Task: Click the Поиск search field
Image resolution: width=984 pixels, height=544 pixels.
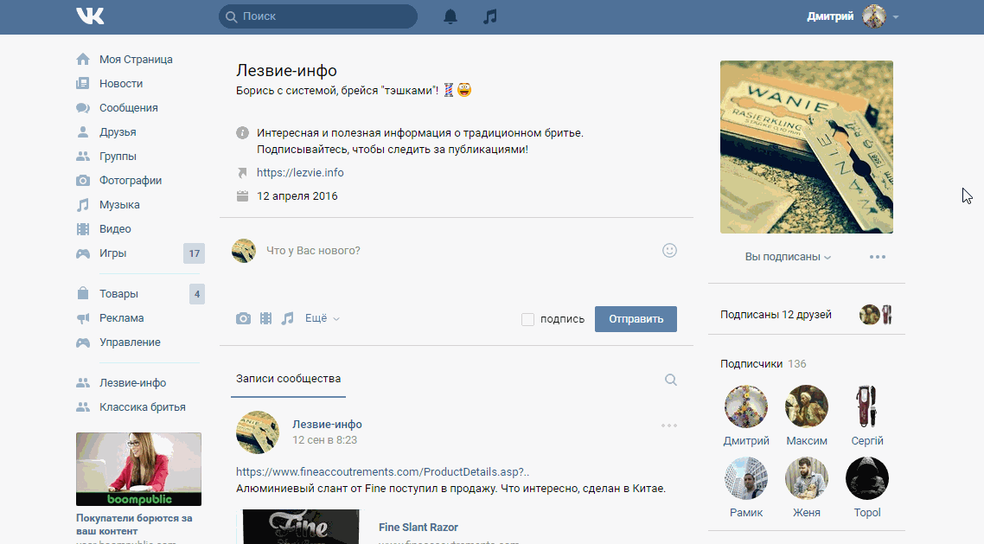Action: [x=318, y=16]
